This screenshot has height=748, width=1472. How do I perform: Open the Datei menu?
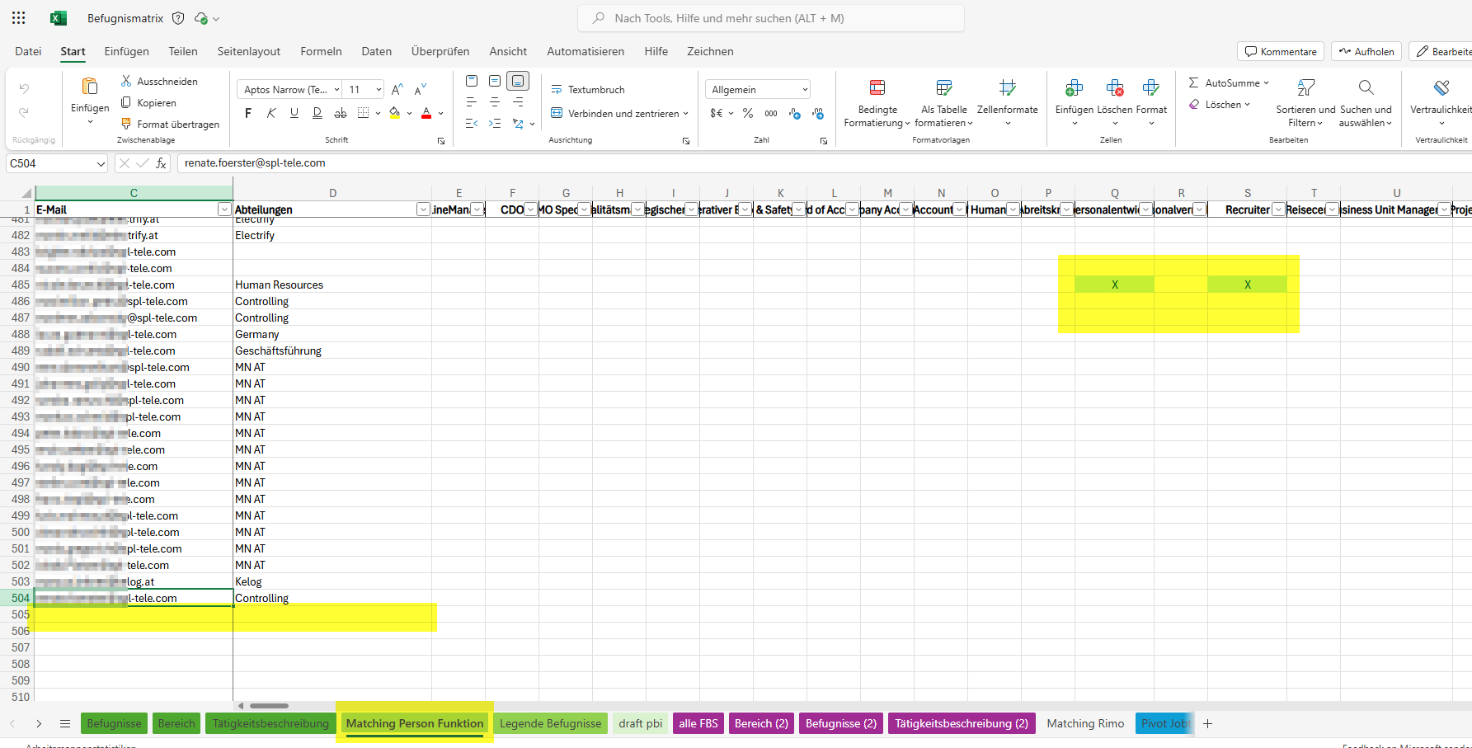(28, 51)
